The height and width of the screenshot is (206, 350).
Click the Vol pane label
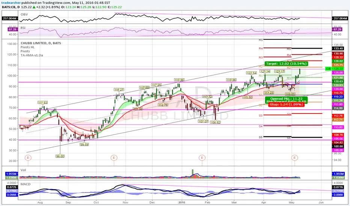click(x=23, y=170)
